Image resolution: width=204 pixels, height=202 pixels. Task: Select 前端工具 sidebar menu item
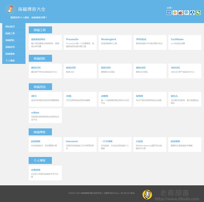[x=14, y=33]
